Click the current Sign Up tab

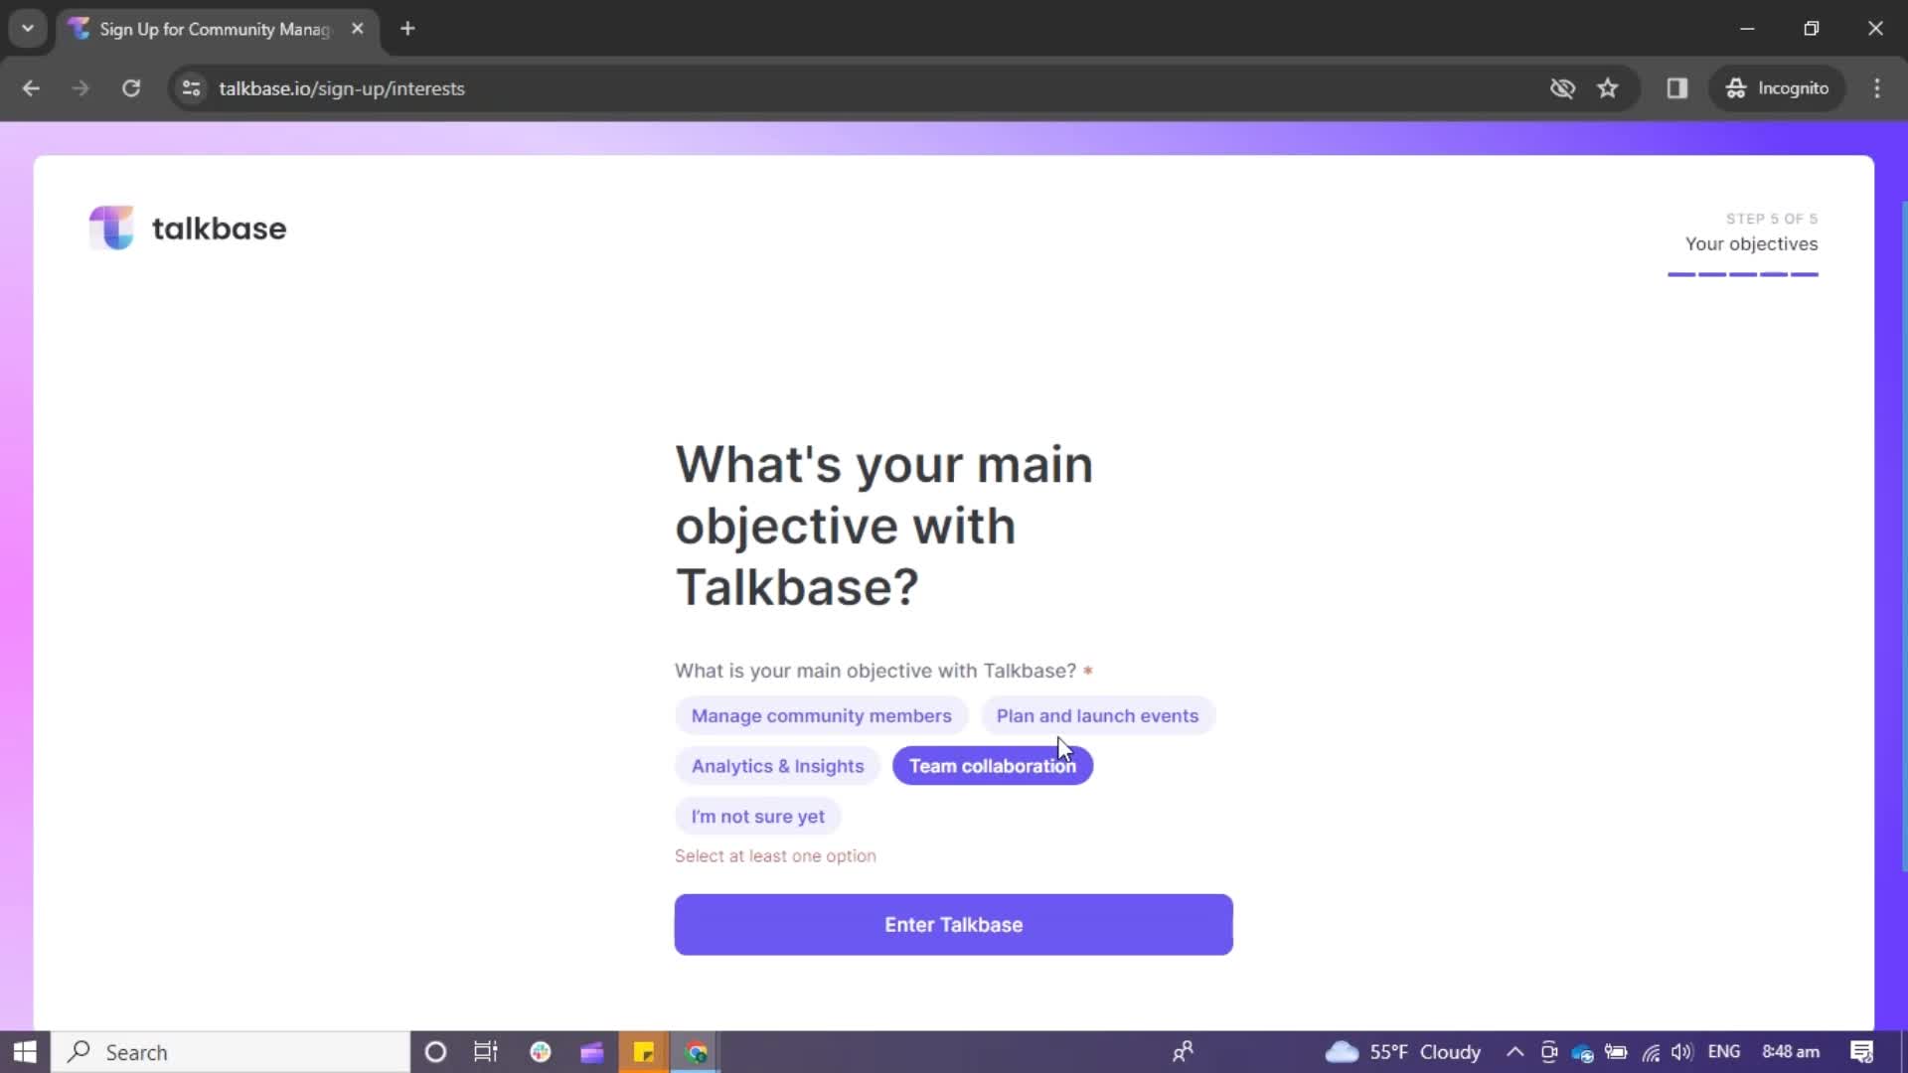[x=218, y=29]
